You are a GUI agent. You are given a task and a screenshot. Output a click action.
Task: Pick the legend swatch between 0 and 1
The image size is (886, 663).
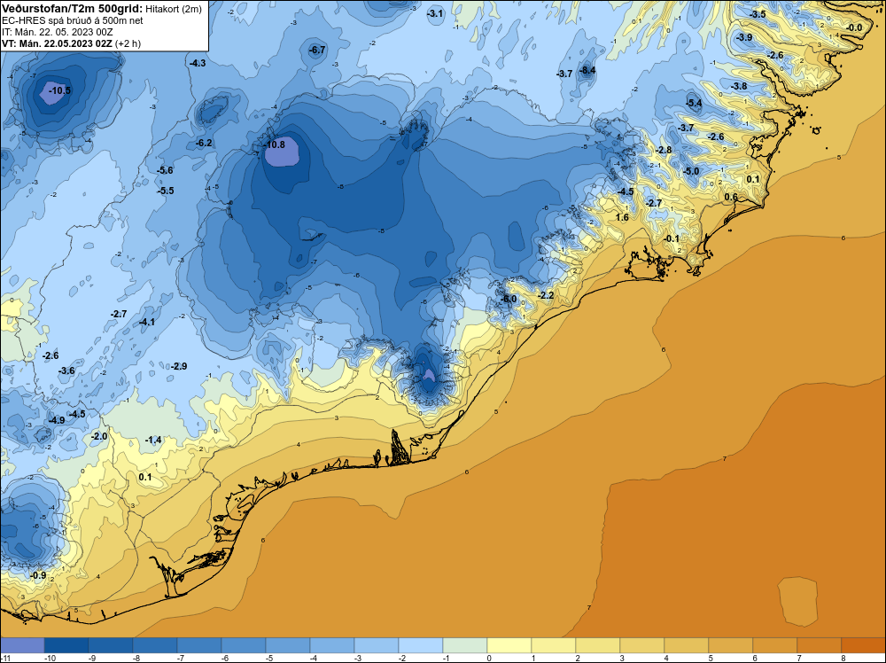click(509, 645)
